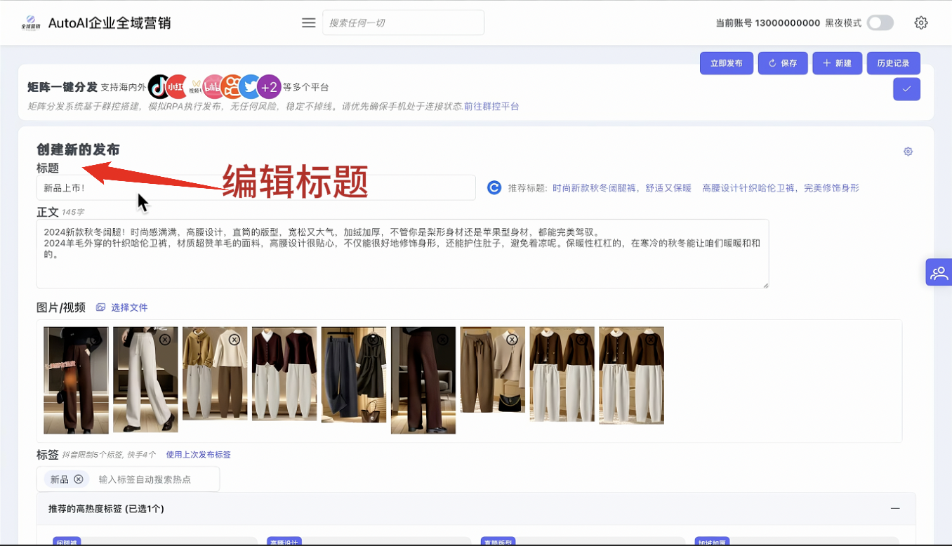Image resolution: width=952 pixels, height=546 pixels.
Task: Click 选择文件 to choose files
Action: click(122, 307)
